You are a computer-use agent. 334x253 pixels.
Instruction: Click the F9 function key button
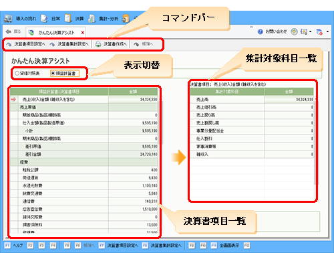192,246
